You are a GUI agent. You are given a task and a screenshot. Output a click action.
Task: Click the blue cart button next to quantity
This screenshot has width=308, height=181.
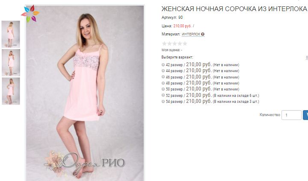coord(305,115)
